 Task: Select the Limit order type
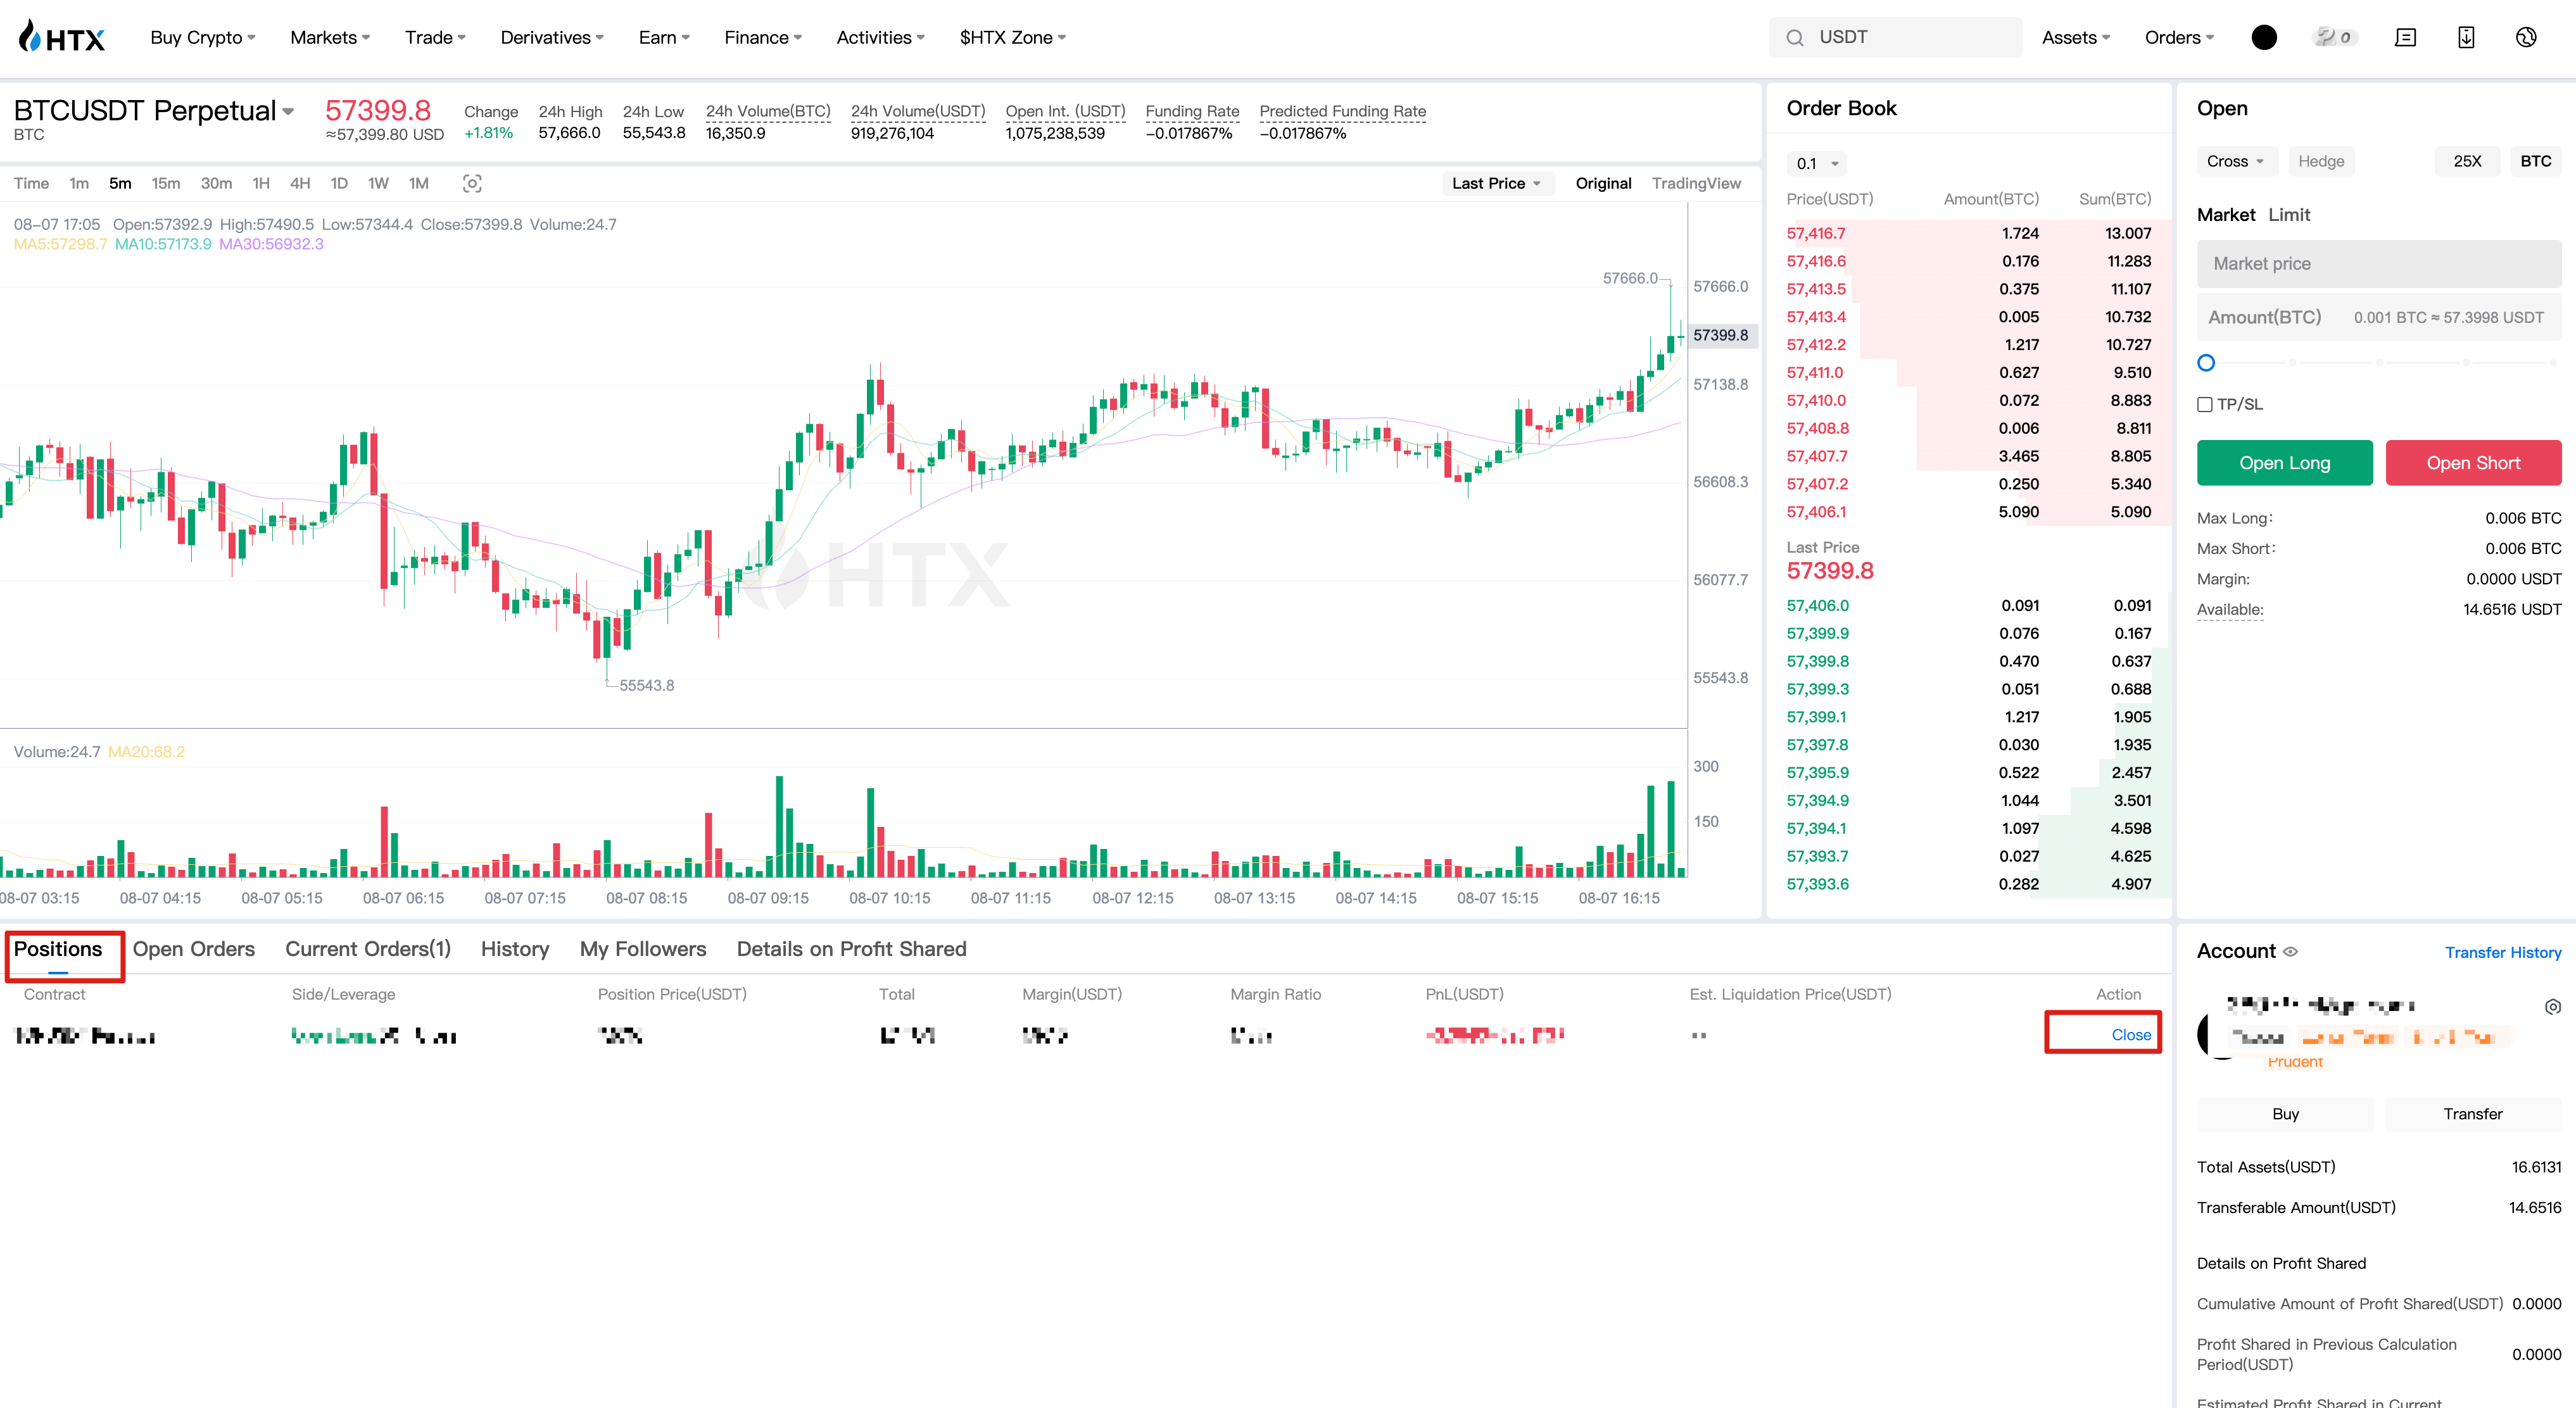2289,215
